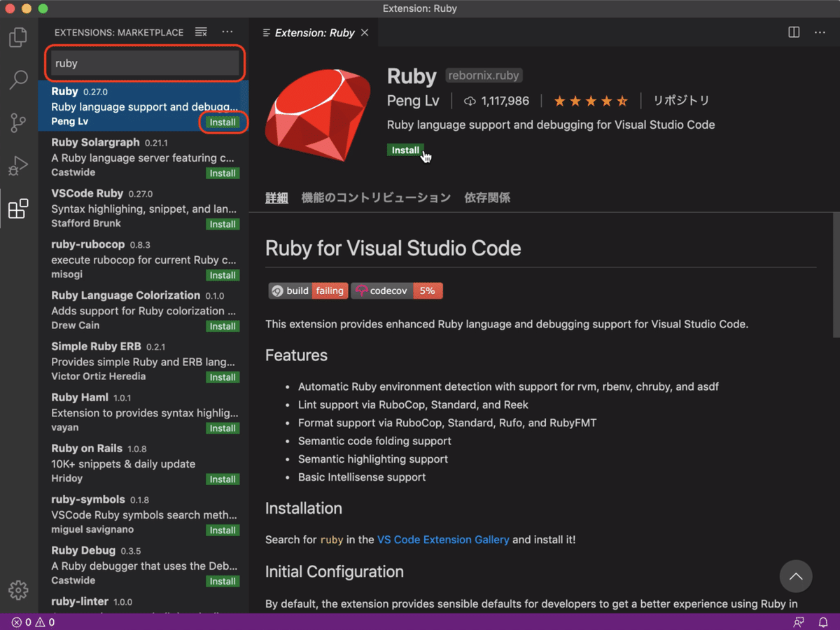
Task: Install Ruby Language Colorization extension
Action: point(223,327)
